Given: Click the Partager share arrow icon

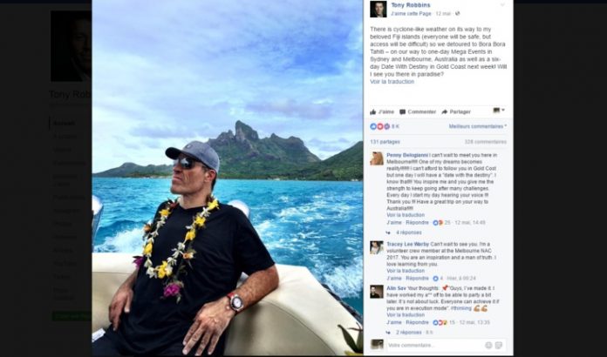Looking at the screenshot, I should pos(445,112).
